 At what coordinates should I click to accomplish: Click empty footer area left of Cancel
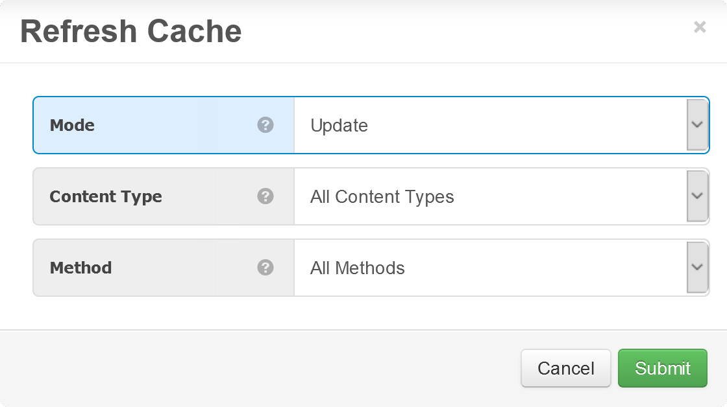coord(260,368)
